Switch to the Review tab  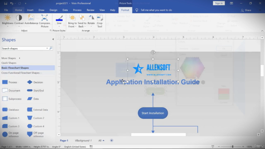tap(90, 10)
